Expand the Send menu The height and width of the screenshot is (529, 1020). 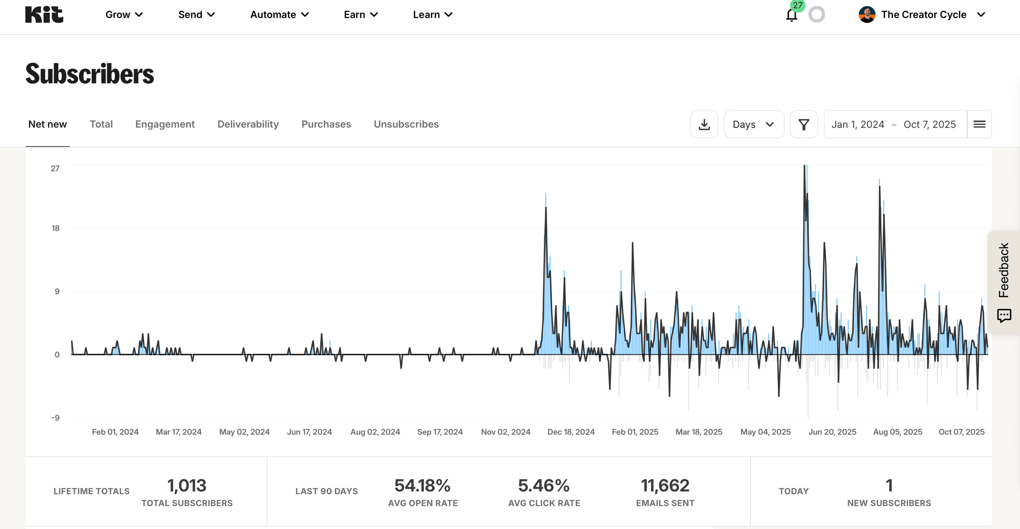[x=196, y=14]
